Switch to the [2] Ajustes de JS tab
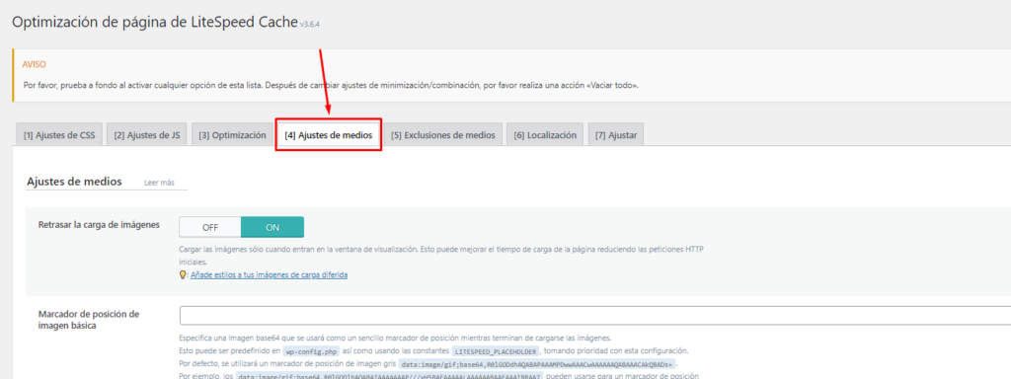1011x379 pixels. (x=146, y=134)
